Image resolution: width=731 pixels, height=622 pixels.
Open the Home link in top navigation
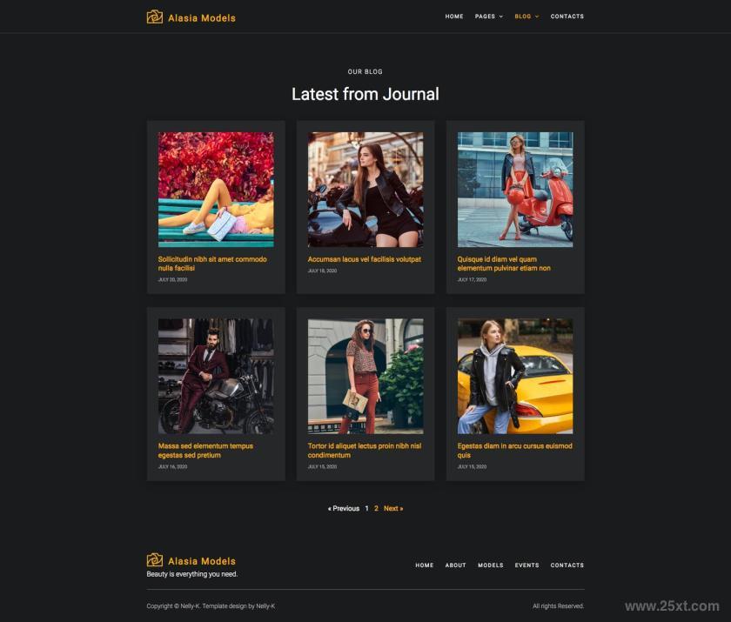click(x=454, y=17)
